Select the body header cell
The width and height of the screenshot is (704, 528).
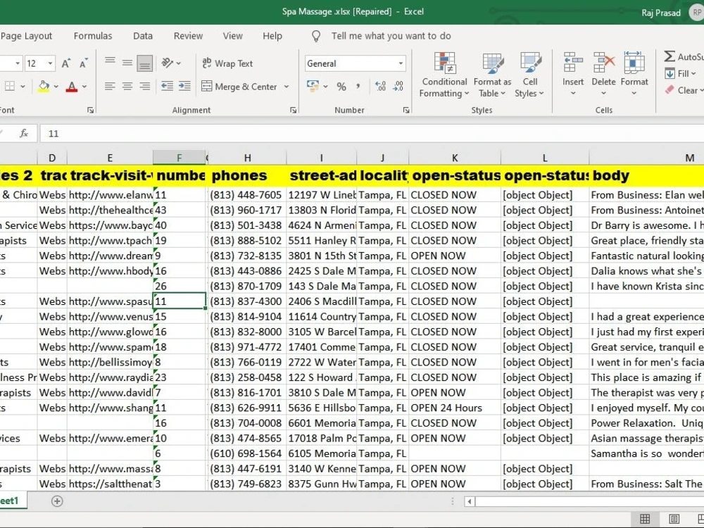(x=646, y=175)
